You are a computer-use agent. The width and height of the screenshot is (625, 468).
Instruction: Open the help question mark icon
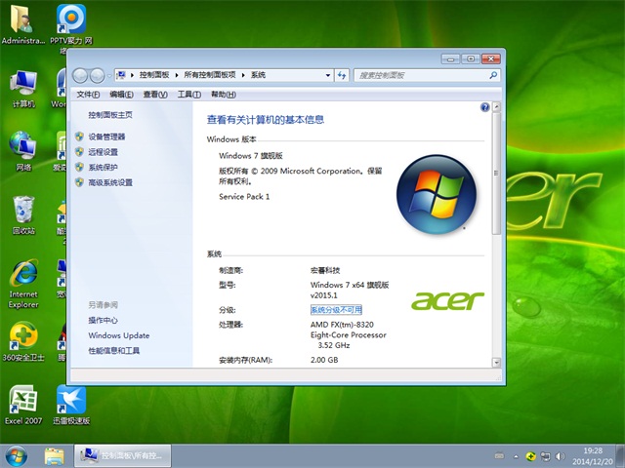(485, 107)
